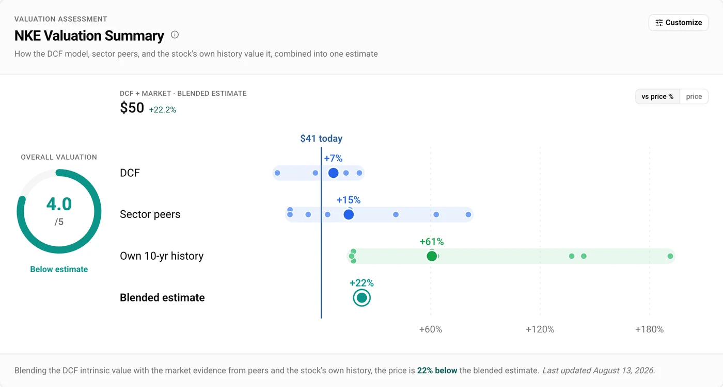The width and height of the screenshot is (723, 387).
Task: Click the +120% axis label
Action: click(x=540, y=329)
